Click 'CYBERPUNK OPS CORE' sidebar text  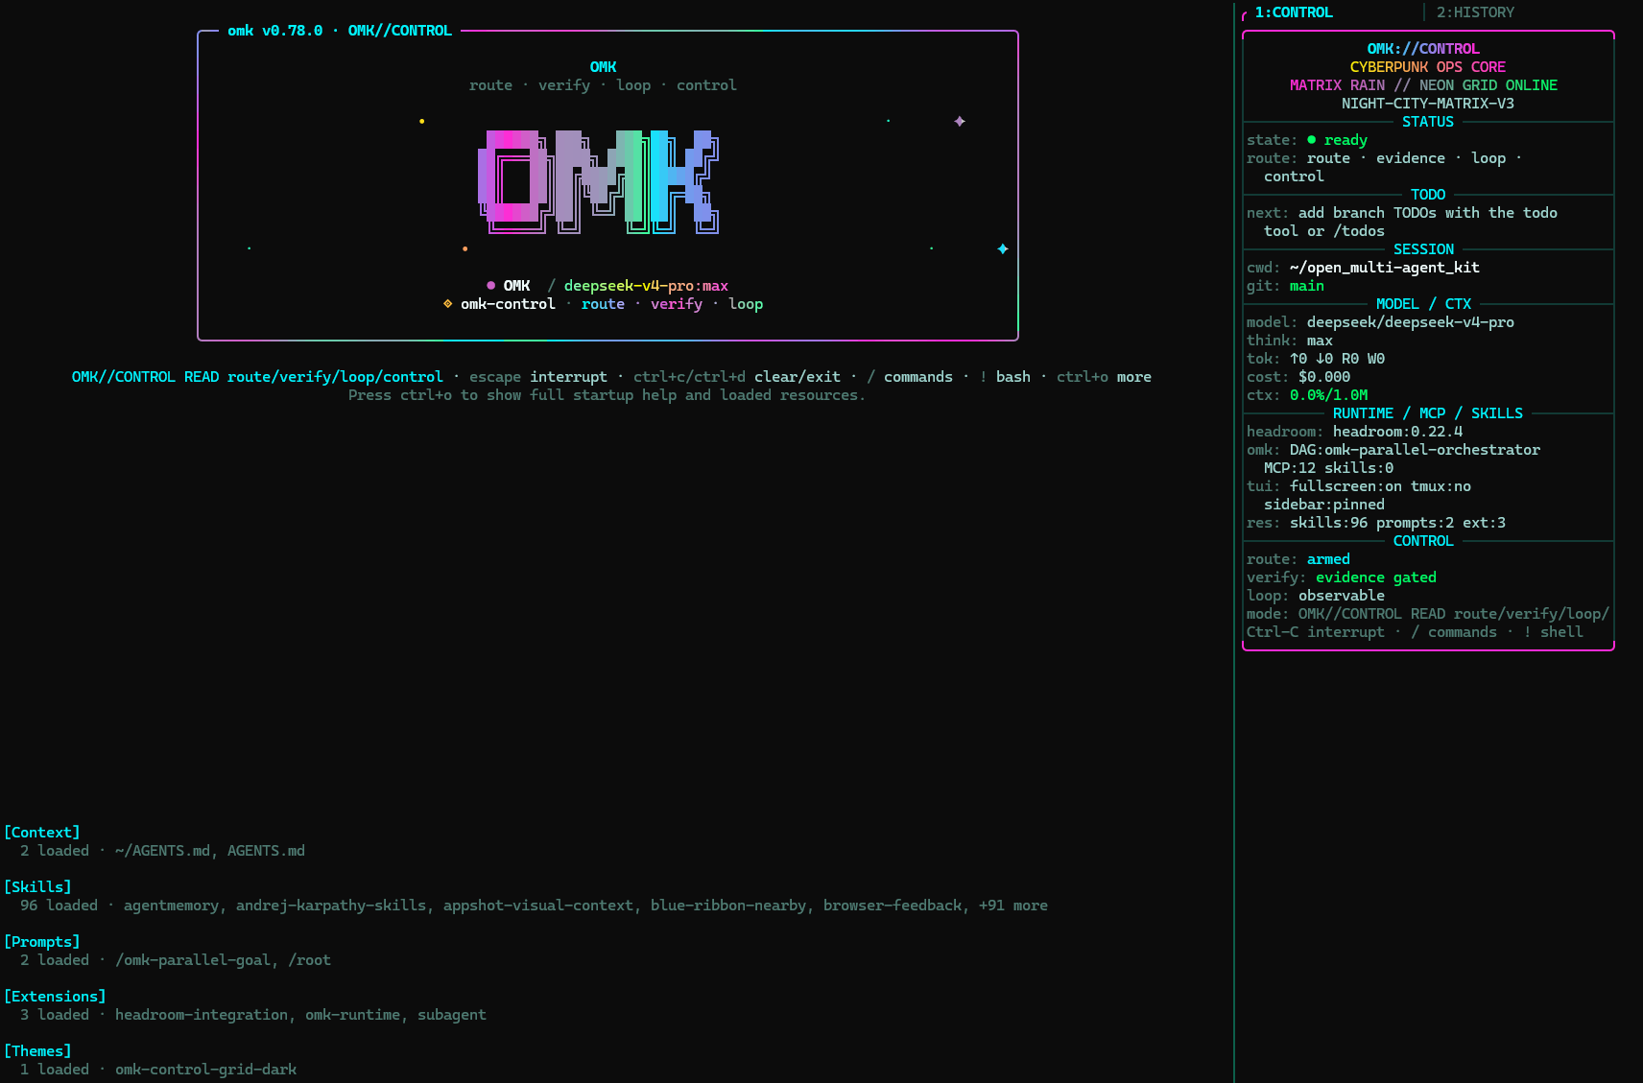tap(1428, 67)
